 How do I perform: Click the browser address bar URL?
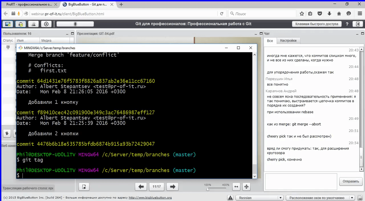point(68,14)
